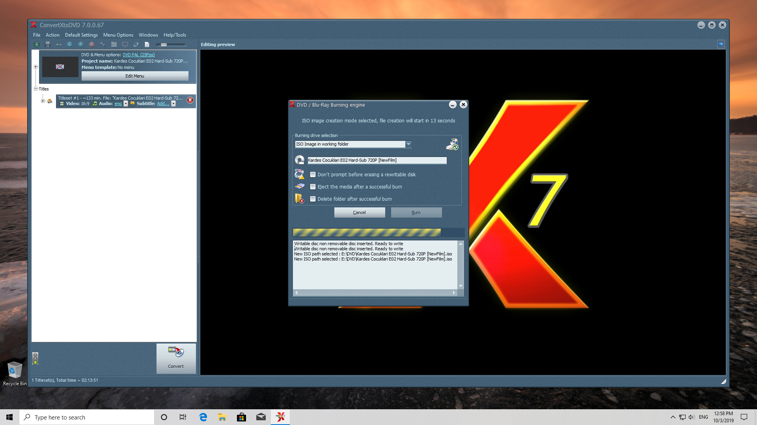Open Microsoft Edge from the taskbar

click(x=203, y=417)
